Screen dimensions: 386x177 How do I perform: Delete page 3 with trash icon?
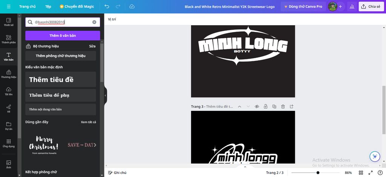(x=283, y=106)
